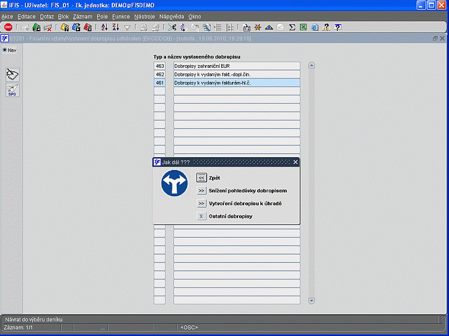The image size is (449, 336).
Task: Click the greyed paste icon
Action: [x=195, y=27]
